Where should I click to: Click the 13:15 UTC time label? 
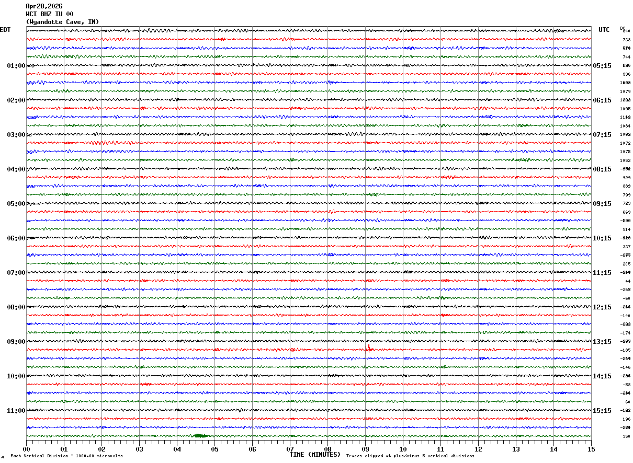pos(602,342)
